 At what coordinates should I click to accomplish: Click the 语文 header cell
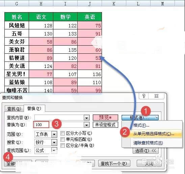point(41,17)
